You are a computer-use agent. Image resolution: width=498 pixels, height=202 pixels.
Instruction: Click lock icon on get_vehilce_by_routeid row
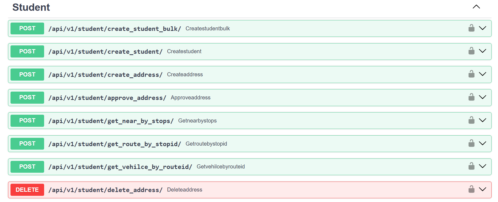click(471, 166)
